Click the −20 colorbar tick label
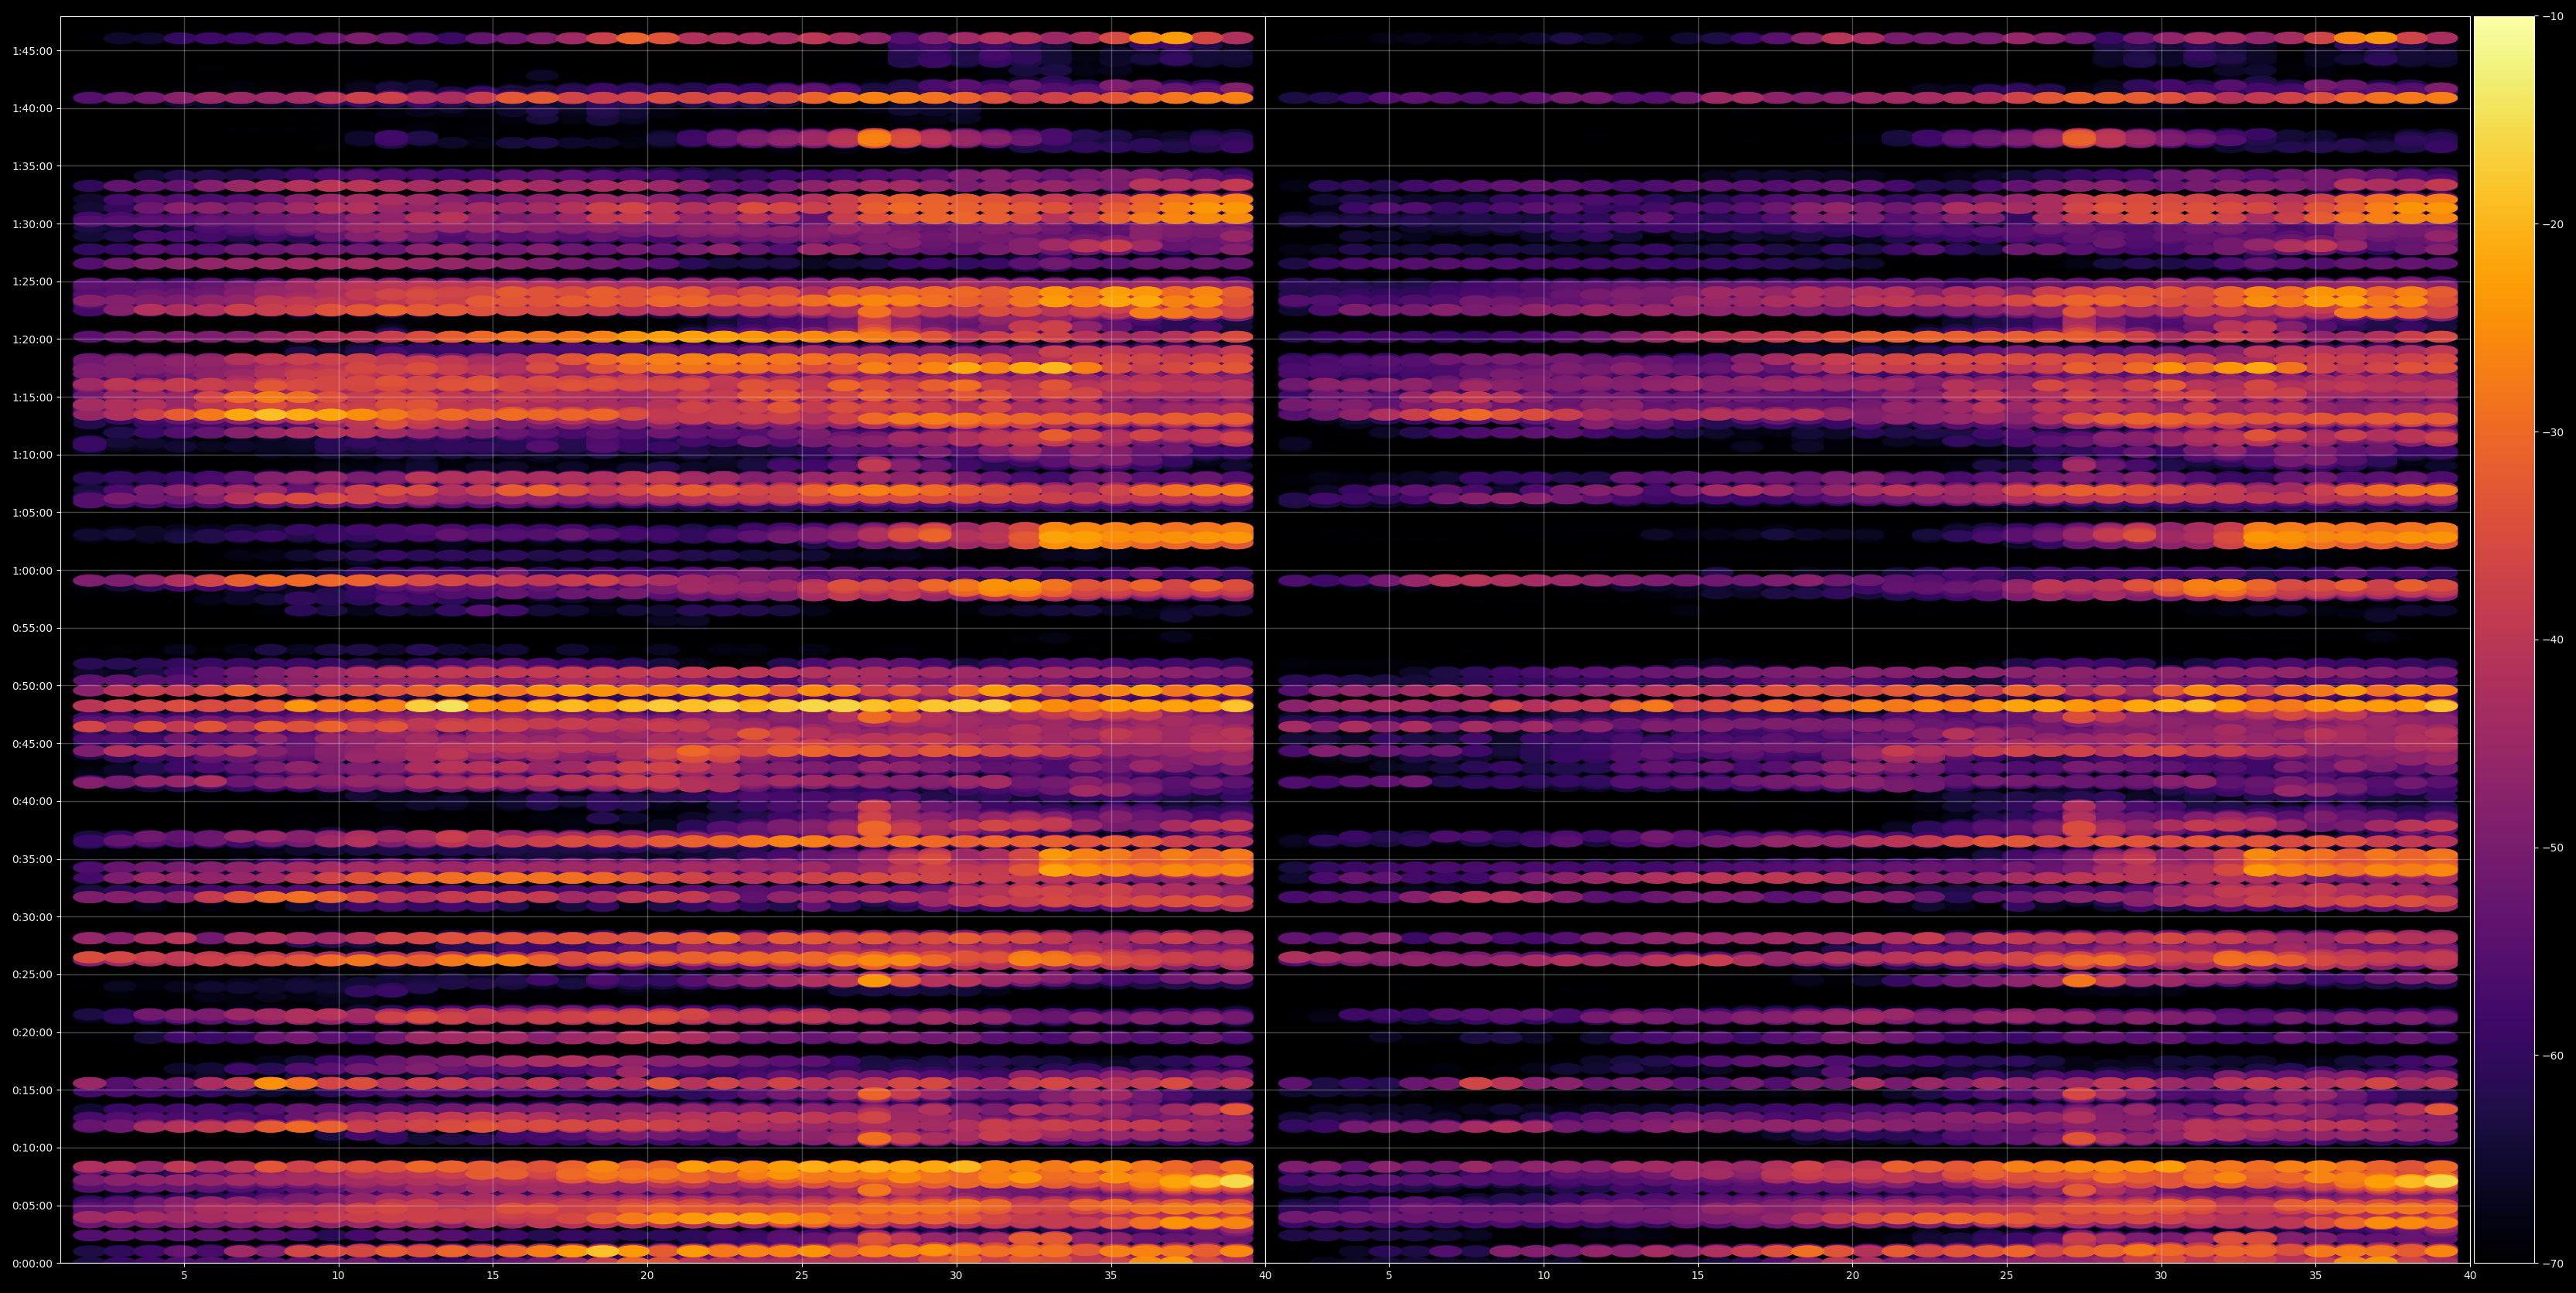The width and height of the screenshot is (2576, 1293). pyautogui.click(x=2553, y=224)
